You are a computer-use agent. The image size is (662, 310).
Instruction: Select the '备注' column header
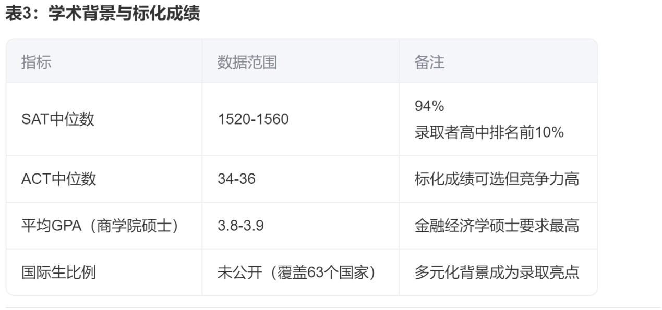point(429,63)
